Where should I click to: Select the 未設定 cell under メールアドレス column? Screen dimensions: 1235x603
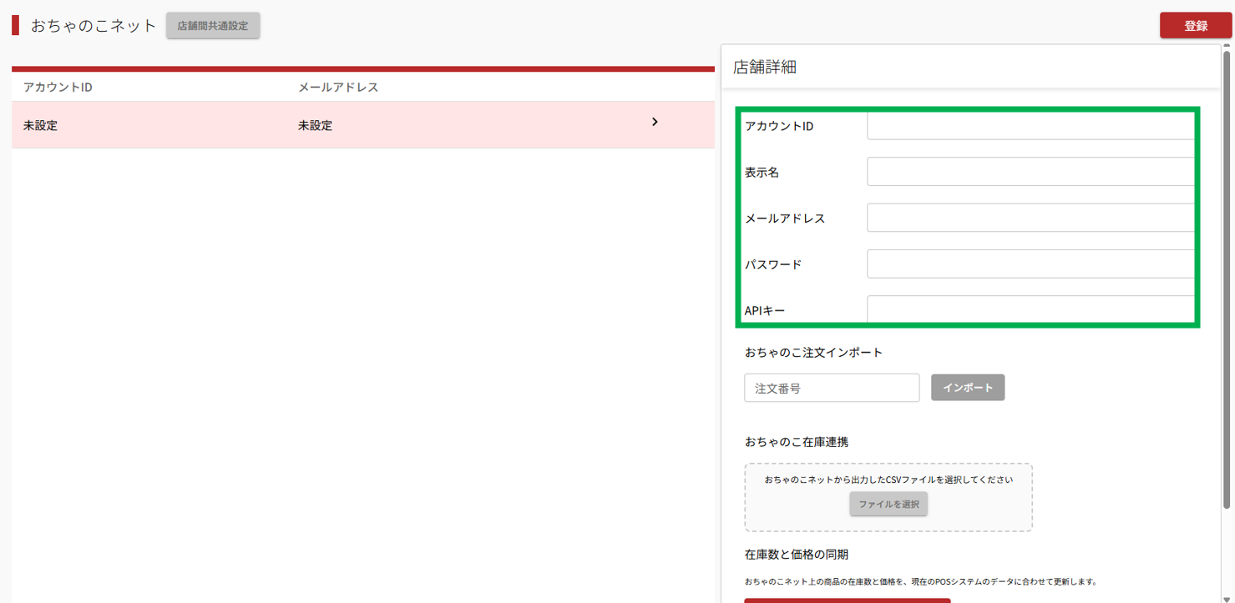(x=316, y=126)
